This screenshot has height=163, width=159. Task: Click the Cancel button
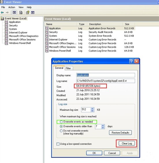pyautogui.click(x=112, y=153)
